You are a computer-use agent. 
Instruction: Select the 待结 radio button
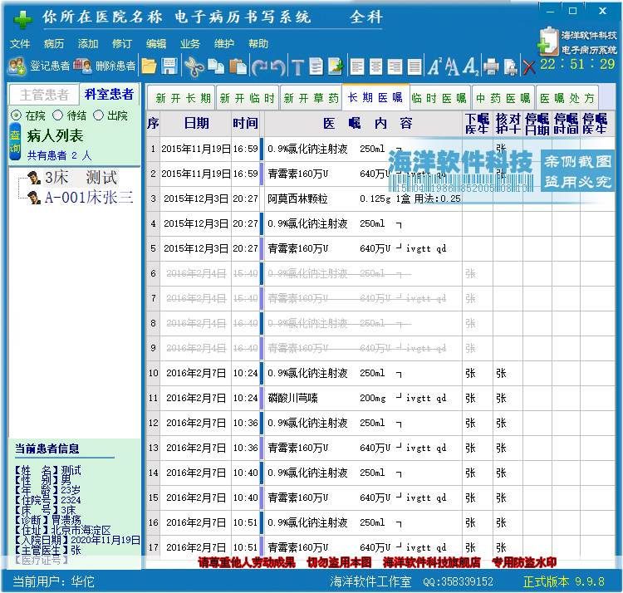(x=58, y=115)
